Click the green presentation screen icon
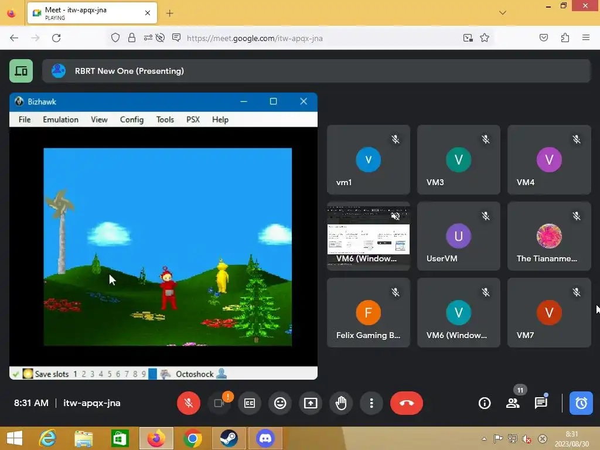The width and height of the screenshot is (600, 450). pyautogui.click(x=21, y=71)
